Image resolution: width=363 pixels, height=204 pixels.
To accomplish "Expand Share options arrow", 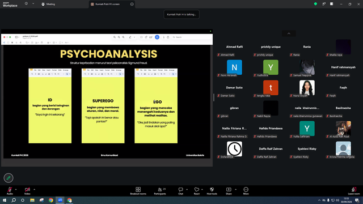I will (x=236, y=189).
